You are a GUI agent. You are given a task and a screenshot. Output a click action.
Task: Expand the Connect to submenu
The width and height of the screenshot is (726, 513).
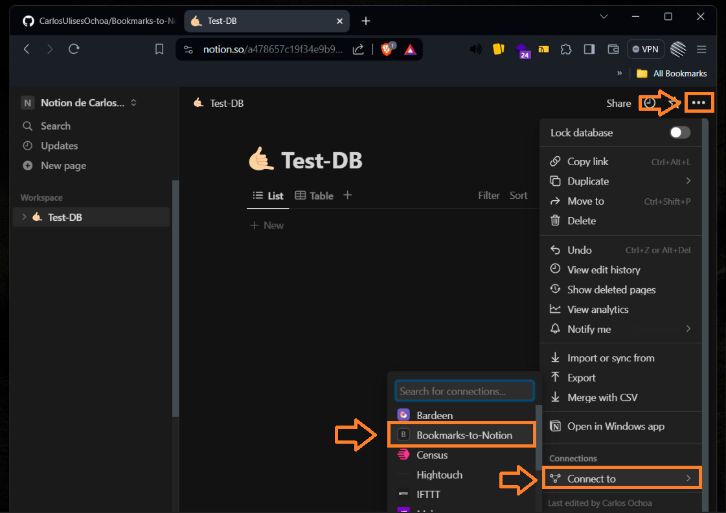point(620,478)
